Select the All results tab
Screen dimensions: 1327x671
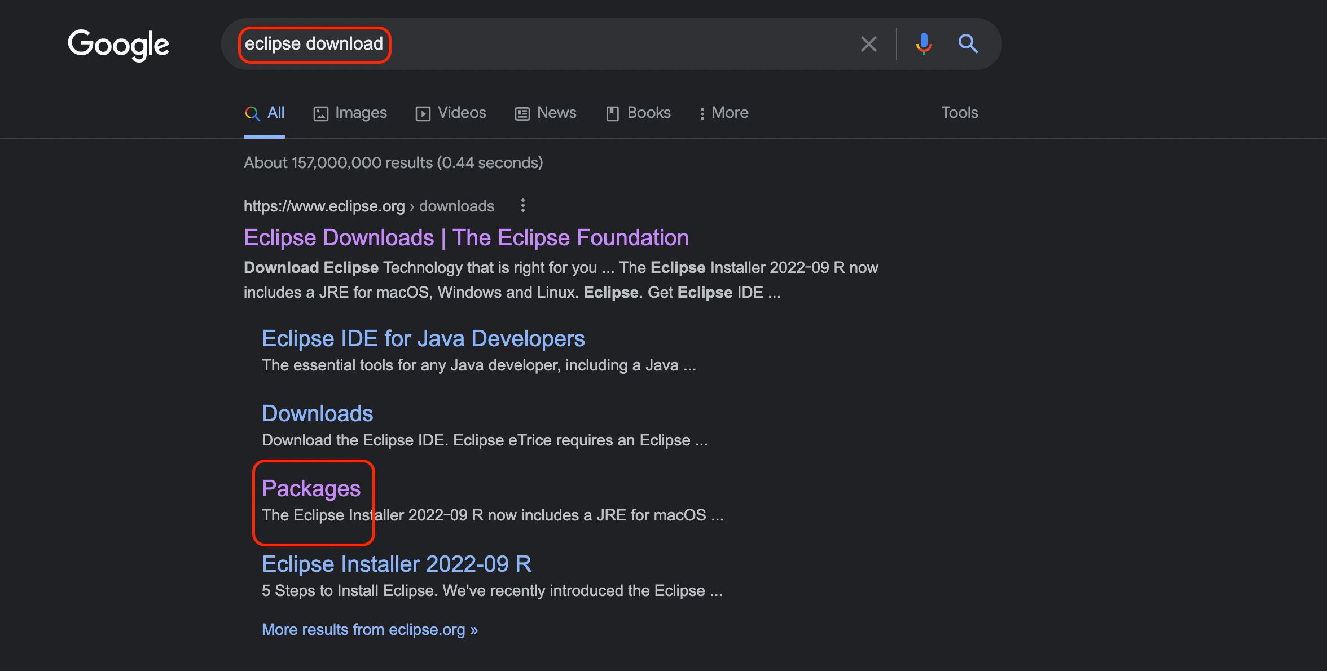tap(265, 113)
